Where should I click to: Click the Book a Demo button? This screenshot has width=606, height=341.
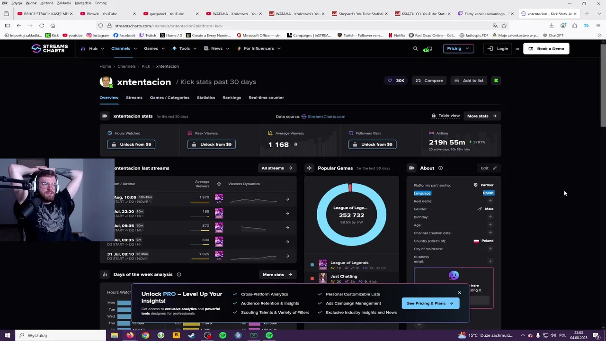click(x=546, y=48)
